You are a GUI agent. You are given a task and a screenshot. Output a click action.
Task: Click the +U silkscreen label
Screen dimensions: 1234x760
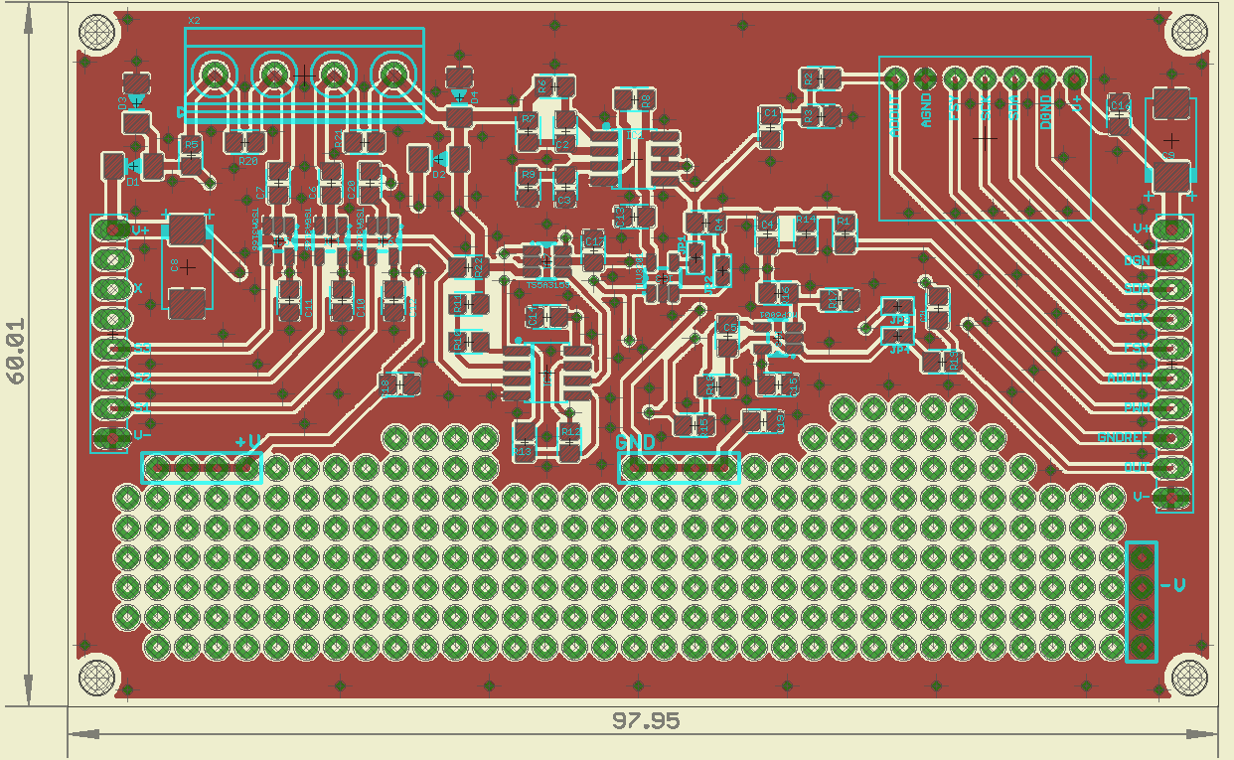247,441
